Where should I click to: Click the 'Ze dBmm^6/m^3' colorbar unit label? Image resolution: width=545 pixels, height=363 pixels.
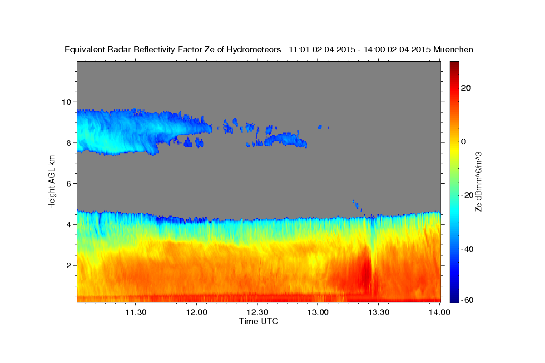pyautogui.click(x=478, y=181)
